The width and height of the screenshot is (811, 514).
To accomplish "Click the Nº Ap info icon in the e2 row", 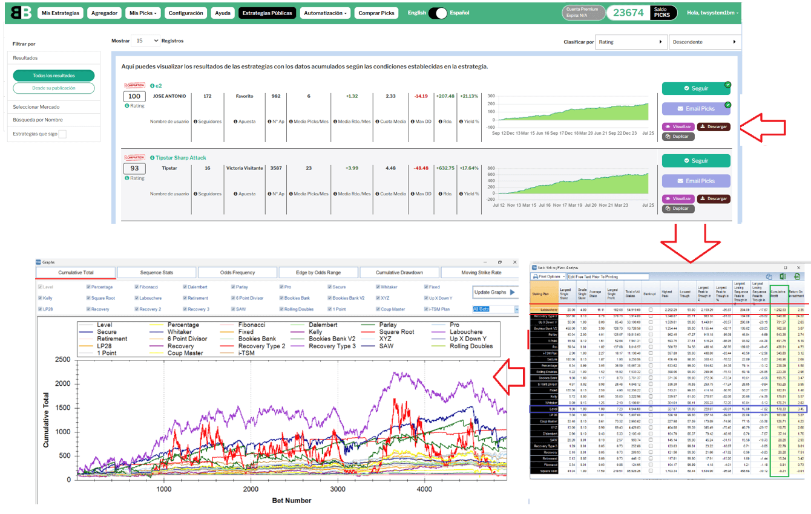I will (269, 122).
